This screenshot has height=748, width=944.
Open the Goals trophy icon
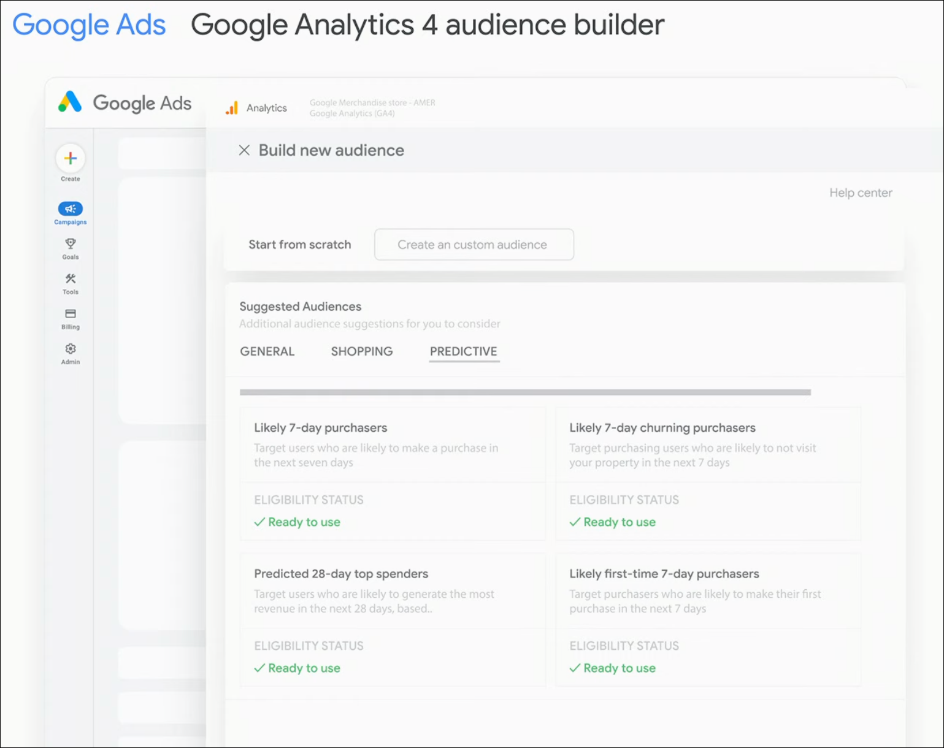tap(71, 243)
